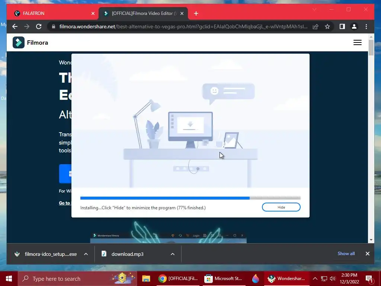Bookmark this page with the star
381x286 pixels.
[327, 26]
